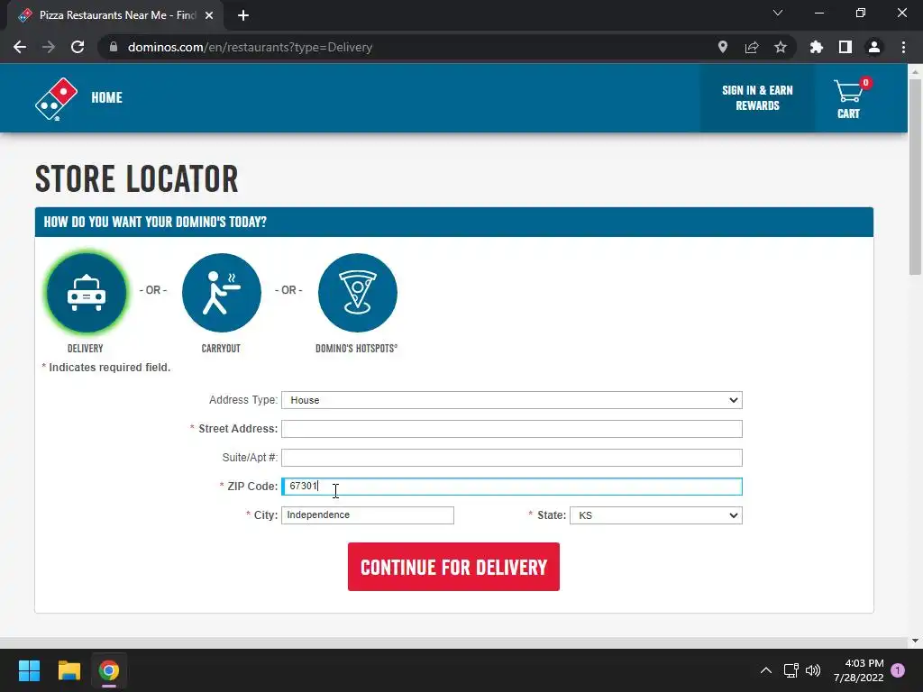Reload the page with refresh icon
This screenshot has height=692, width=923.
pos(78,47)
